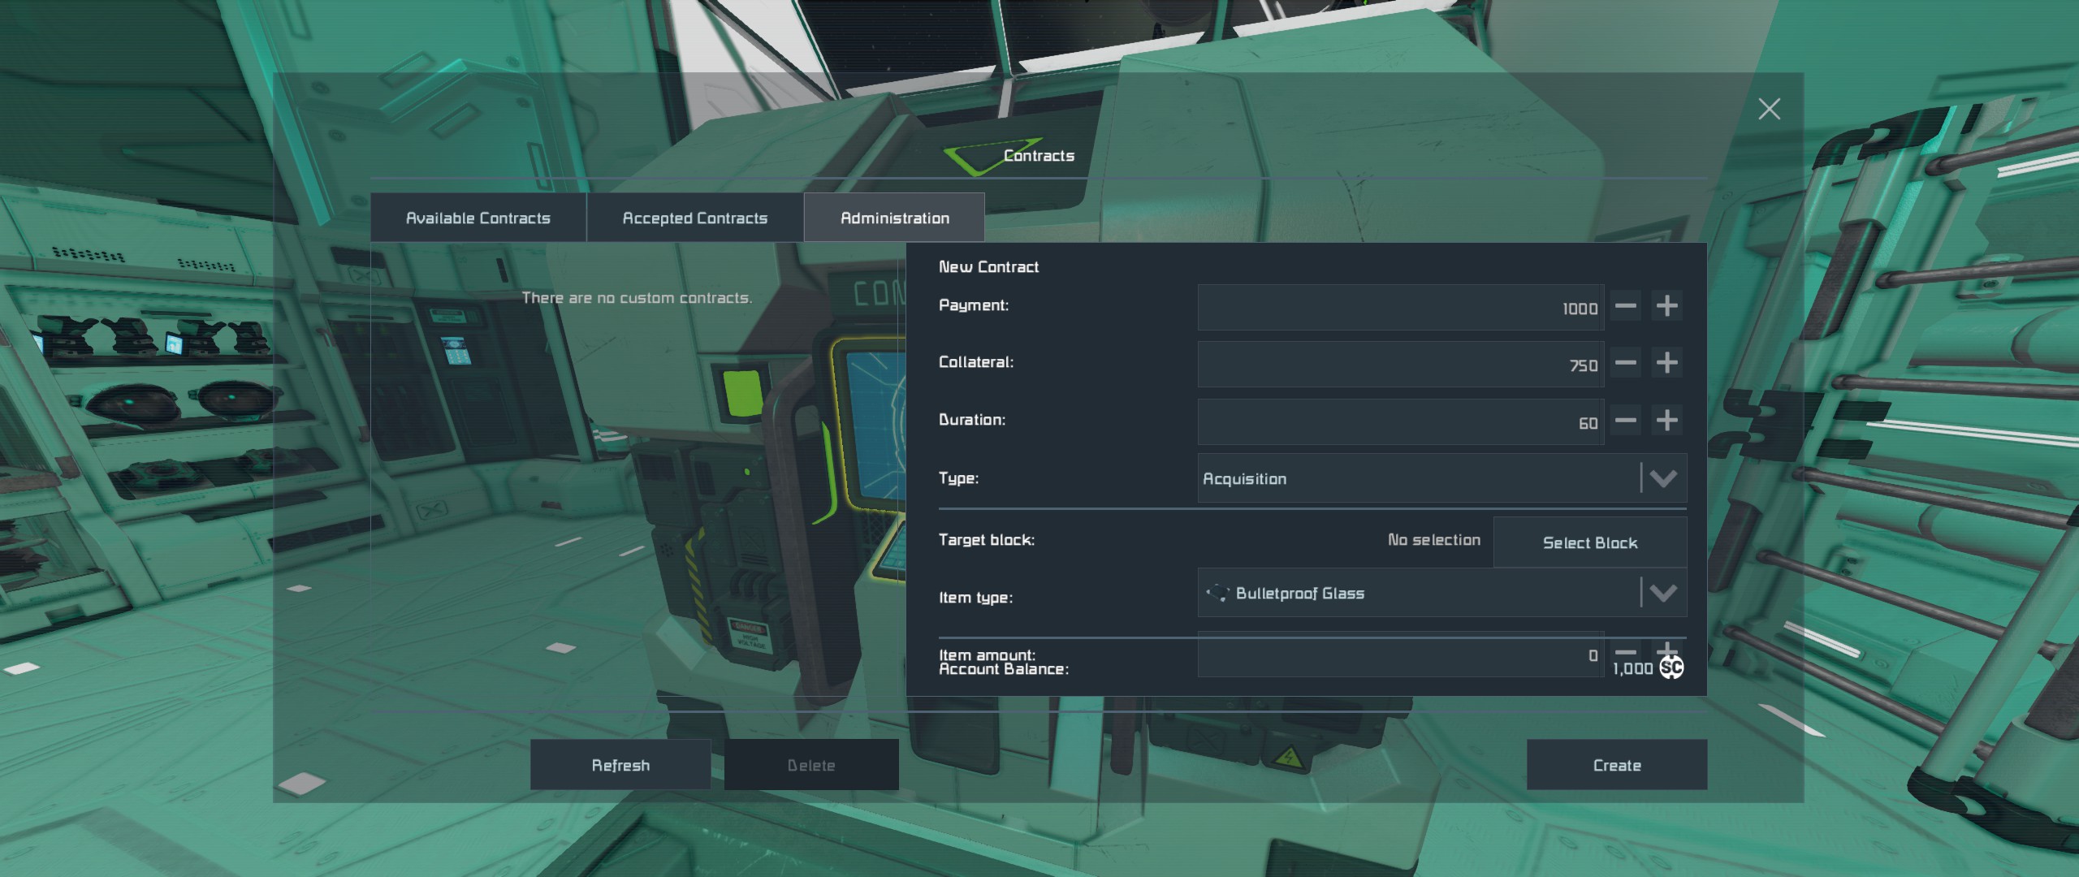Open the Acquisition type combo box
Screen dimensions: 2079x877
point(1417,478)
